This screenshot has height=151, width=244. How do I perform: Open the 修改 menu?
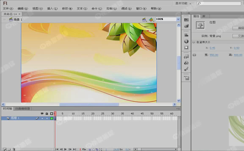[67, 8]
